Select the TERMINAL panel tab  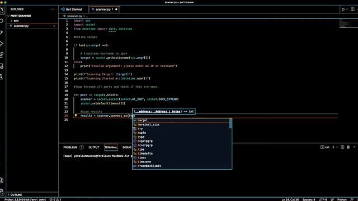coord(111,147)
